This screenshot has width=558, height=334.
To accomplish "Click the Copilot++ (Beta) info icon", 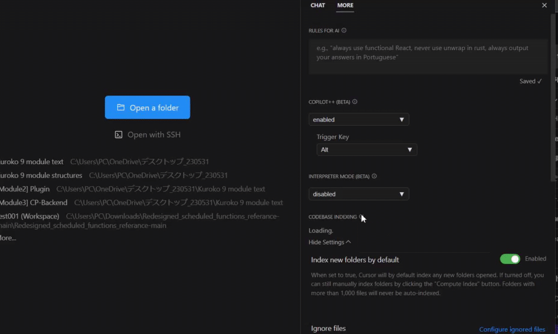I will click(x=355, y=102).
